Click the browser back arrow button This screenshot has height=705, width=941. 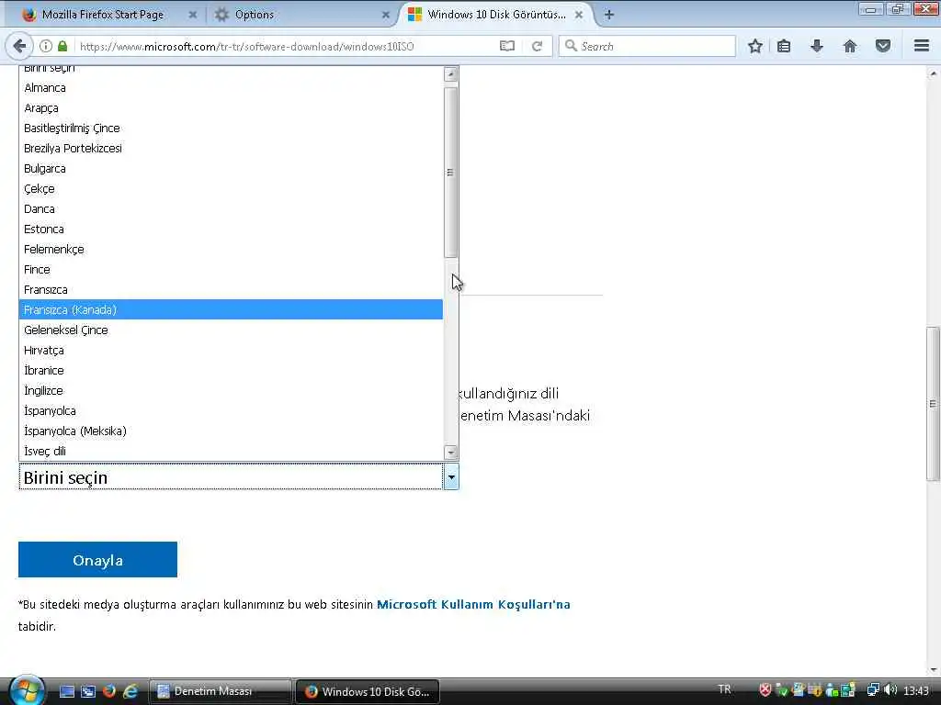coord(19,46)
